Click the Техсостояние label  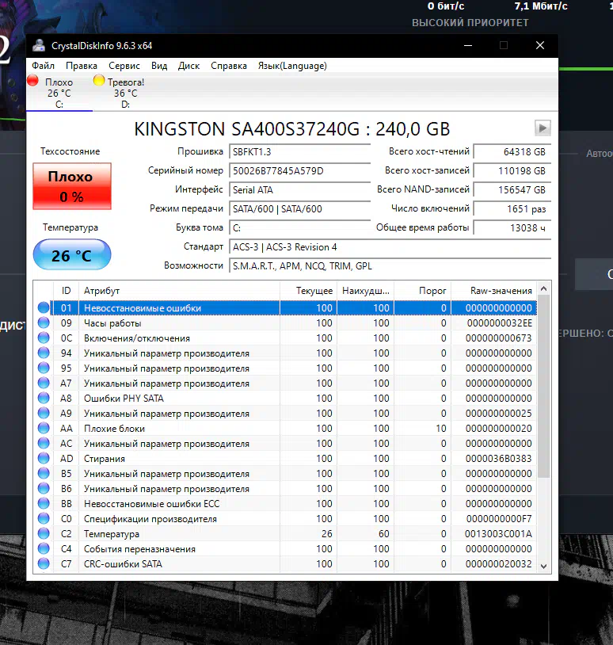point(70,151)
